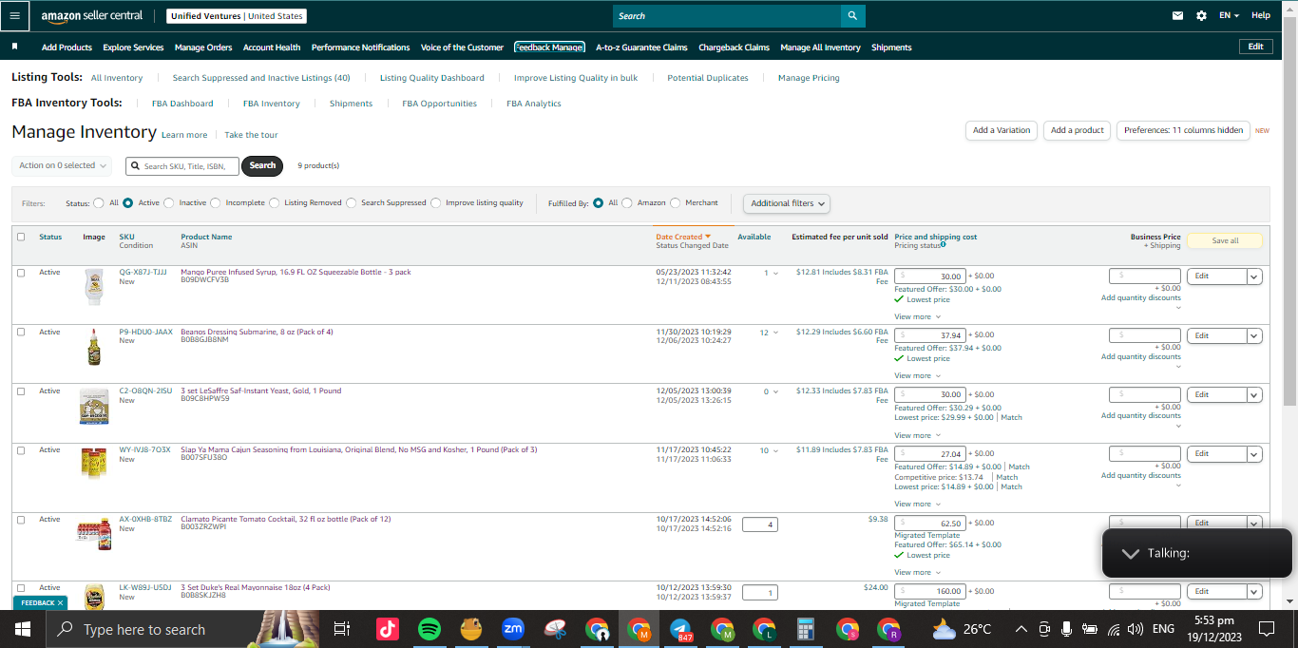Expand View more under Slap Ya Mama pricing

click(x=917, y=504)
